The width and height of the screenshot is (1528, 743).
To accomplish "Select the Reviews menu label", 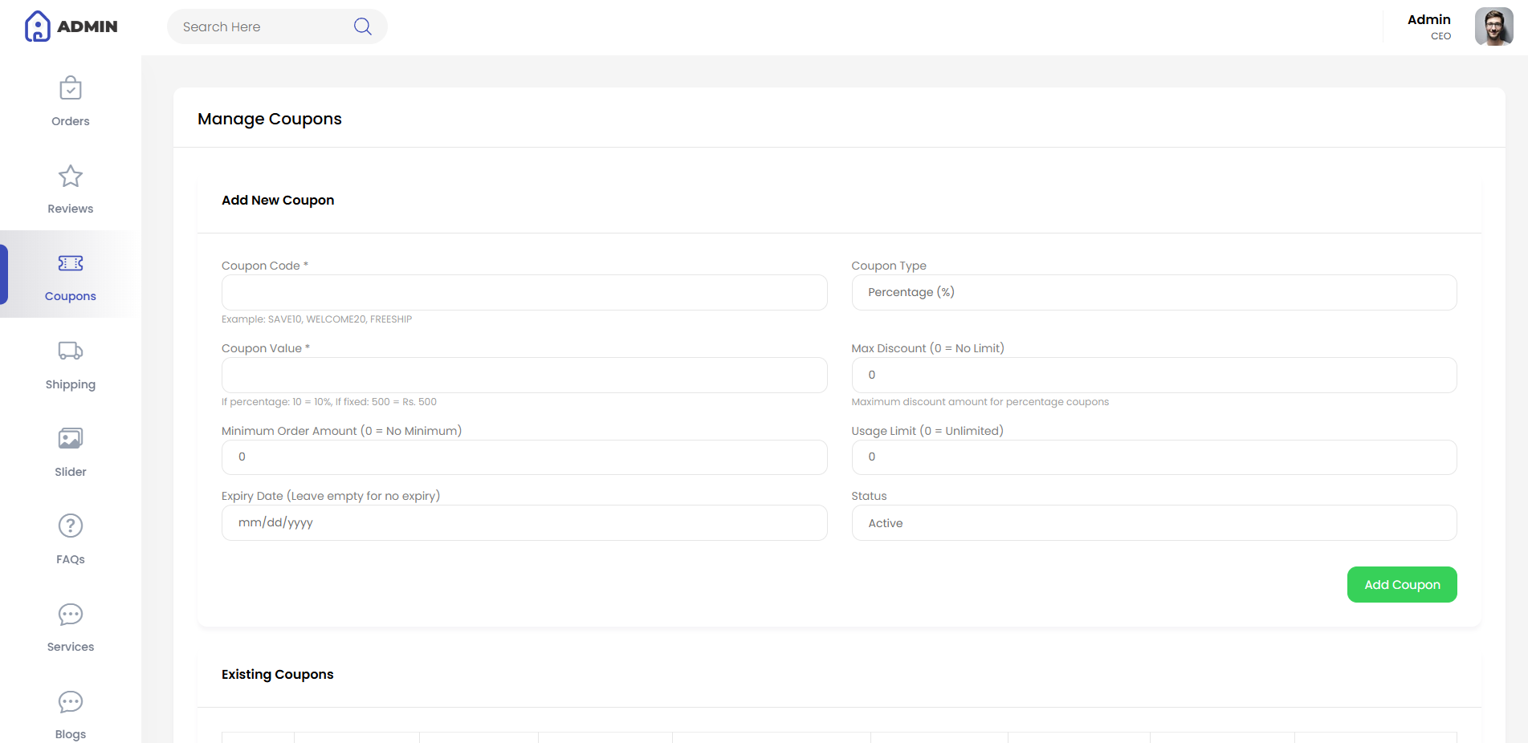I will [71, 209].
